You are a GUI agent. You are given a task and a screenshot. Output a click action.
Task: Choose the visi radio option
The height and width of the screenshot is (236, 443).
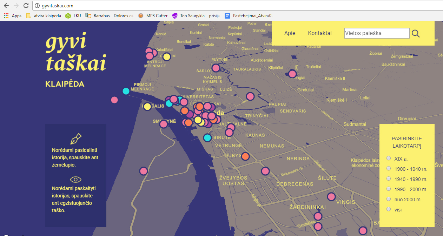pyautogui.click(x=389, y=209)
